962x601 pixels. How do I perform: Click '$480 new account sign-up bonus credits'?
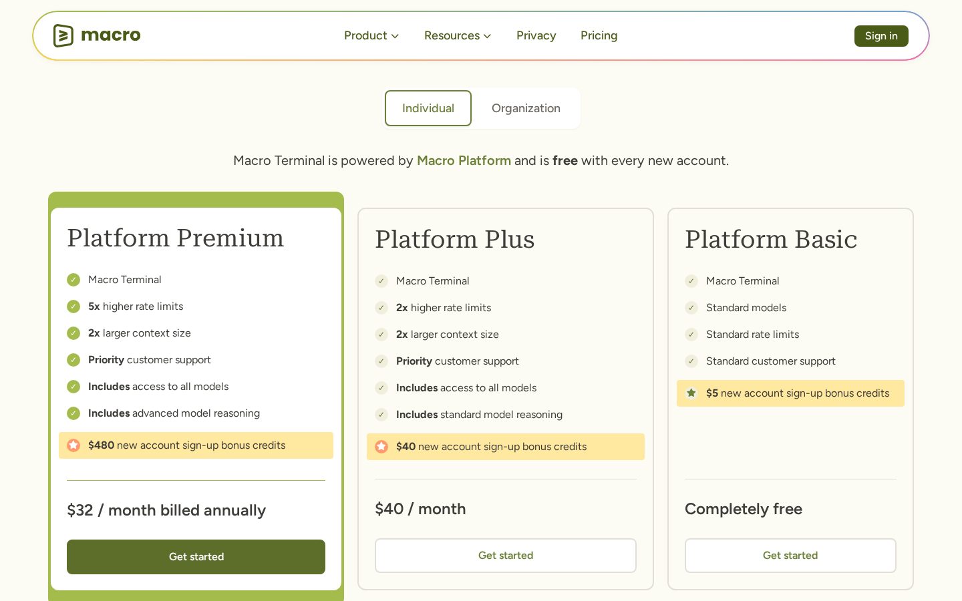[x=187, y=445]
